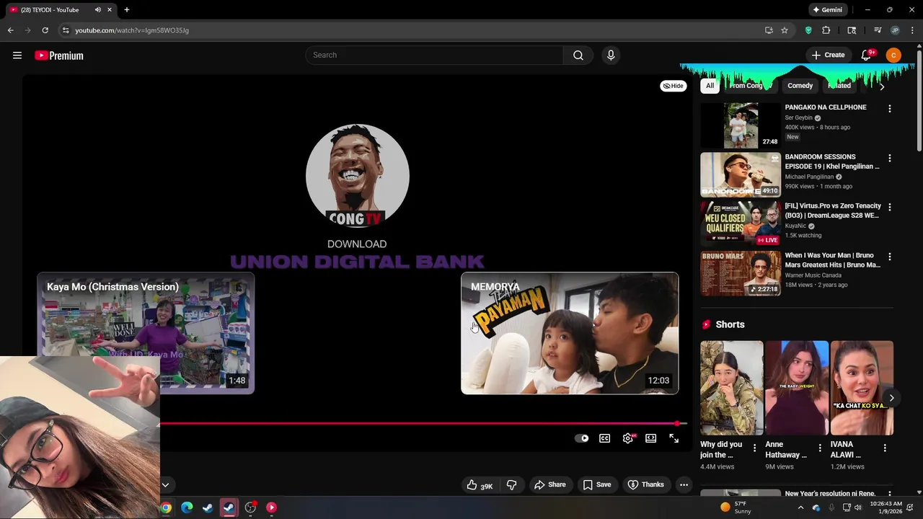Click the page vertical scrollbar
Viewport: 923px width, 519px height.
point(919,101)
